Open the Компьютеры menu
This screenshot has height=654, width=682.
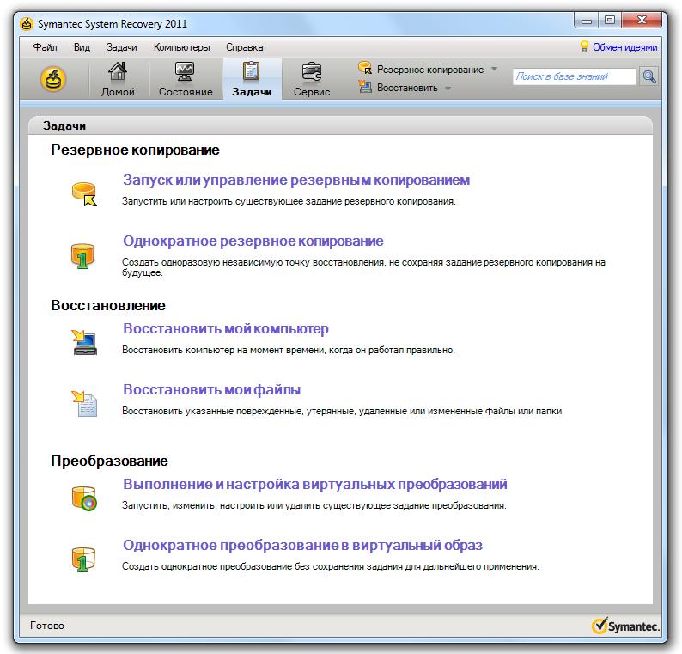(x=181, y=47)
